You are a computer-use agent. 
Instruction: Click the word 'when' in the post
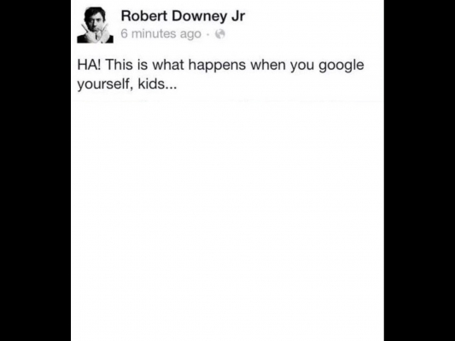coord(268,64)
